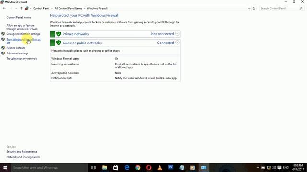Click the network icon in the system tray

(269, 168)
